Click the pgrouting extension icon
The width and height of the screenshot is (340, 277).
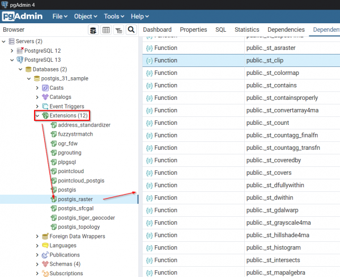tap(54, 153)
